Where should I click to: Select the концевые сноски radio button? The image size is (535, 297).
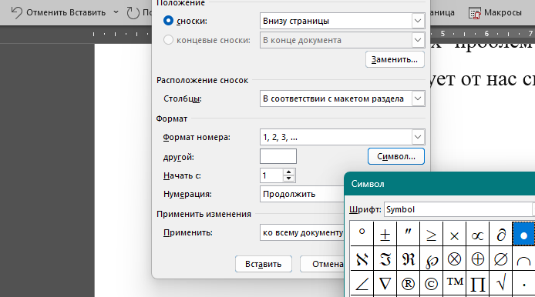coord(168,40)
